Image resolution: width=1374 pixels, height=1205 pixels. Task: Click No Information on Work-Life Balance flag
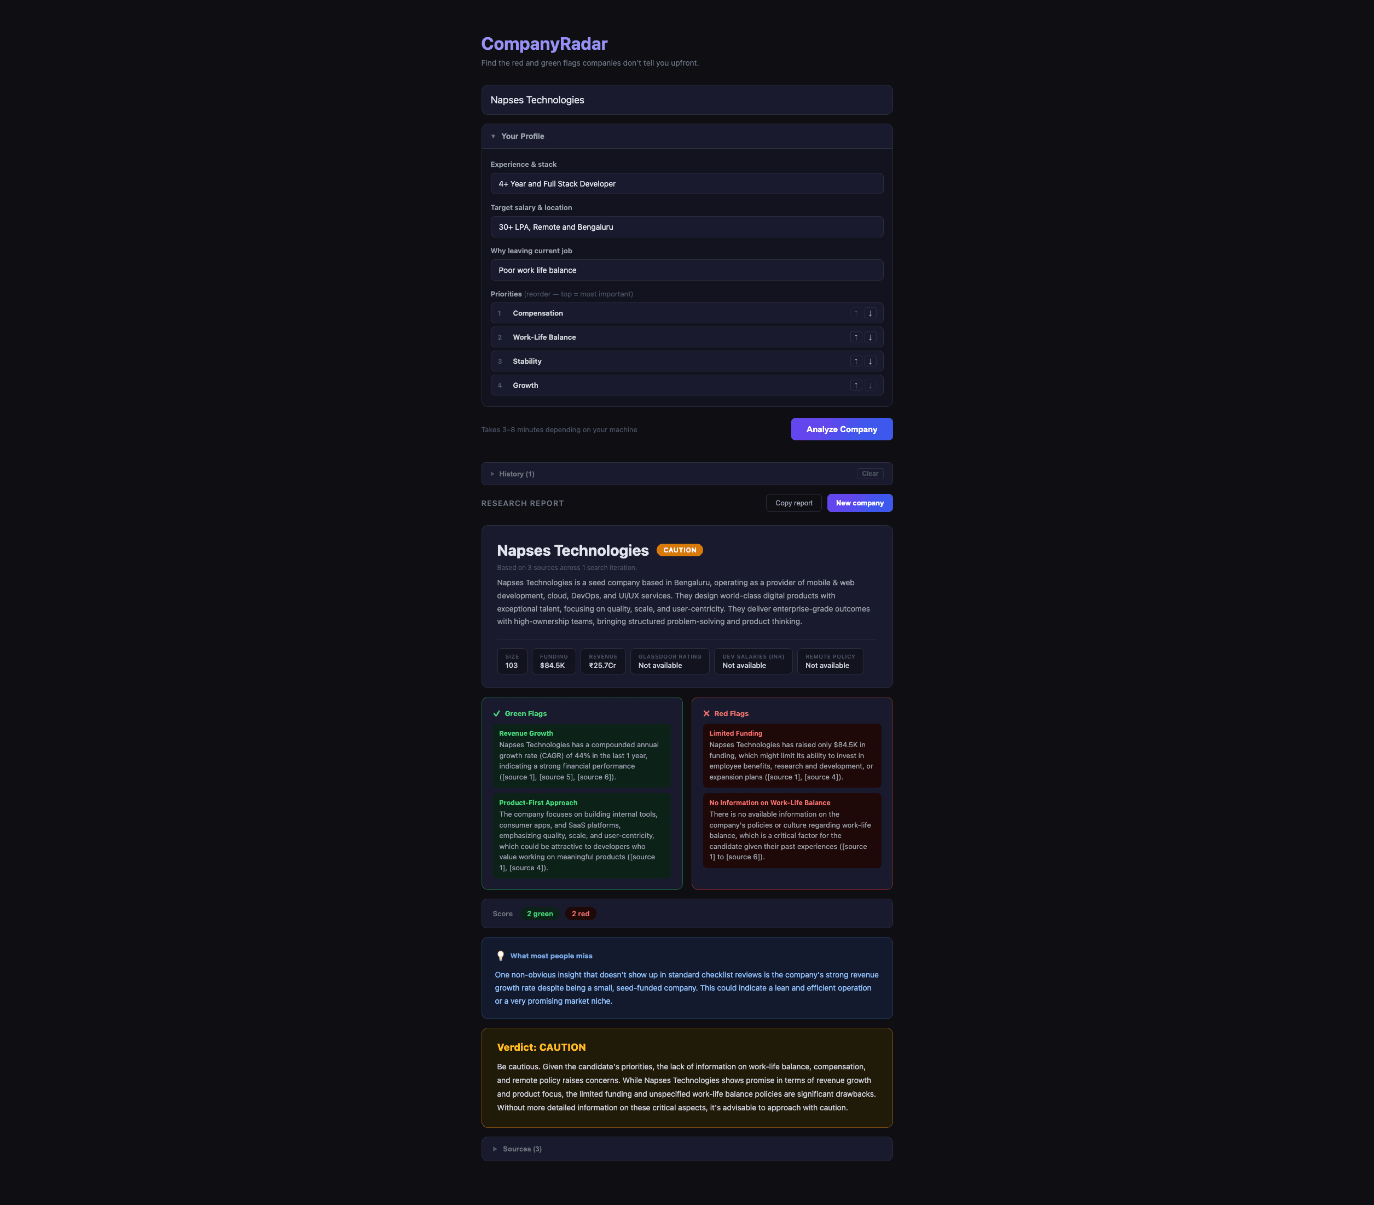tap(792, 831)
